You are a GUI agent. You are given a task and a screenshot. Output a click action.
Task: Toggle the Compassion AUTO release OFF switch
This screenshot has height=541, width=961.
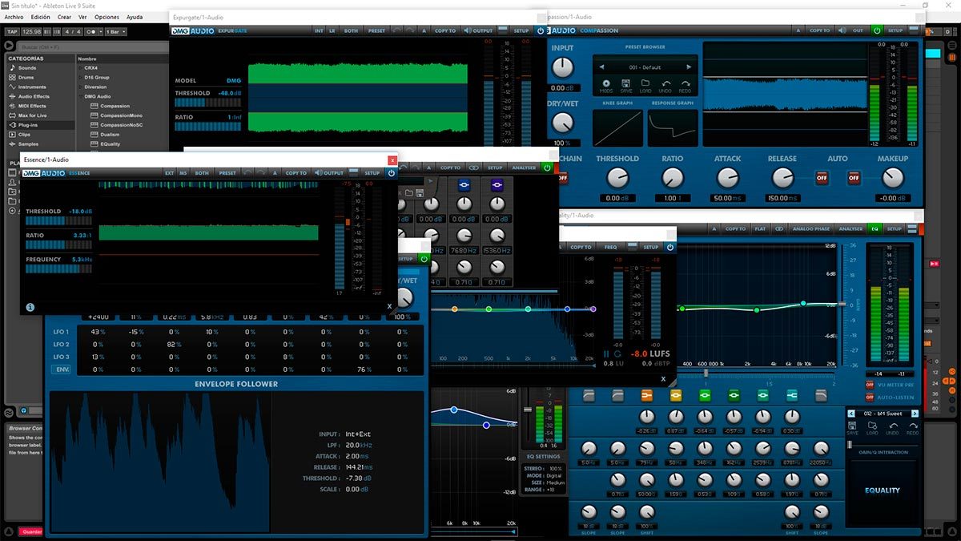(822, 178)
